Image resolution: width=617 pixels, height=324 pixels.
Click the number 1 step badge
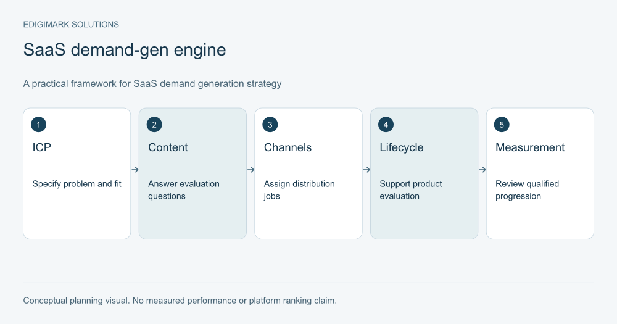pyautogui.click(x=38, y=125)
